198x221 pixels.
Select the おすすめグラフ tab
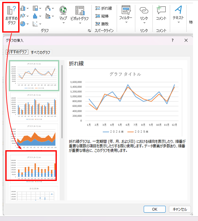click(17, 52)
